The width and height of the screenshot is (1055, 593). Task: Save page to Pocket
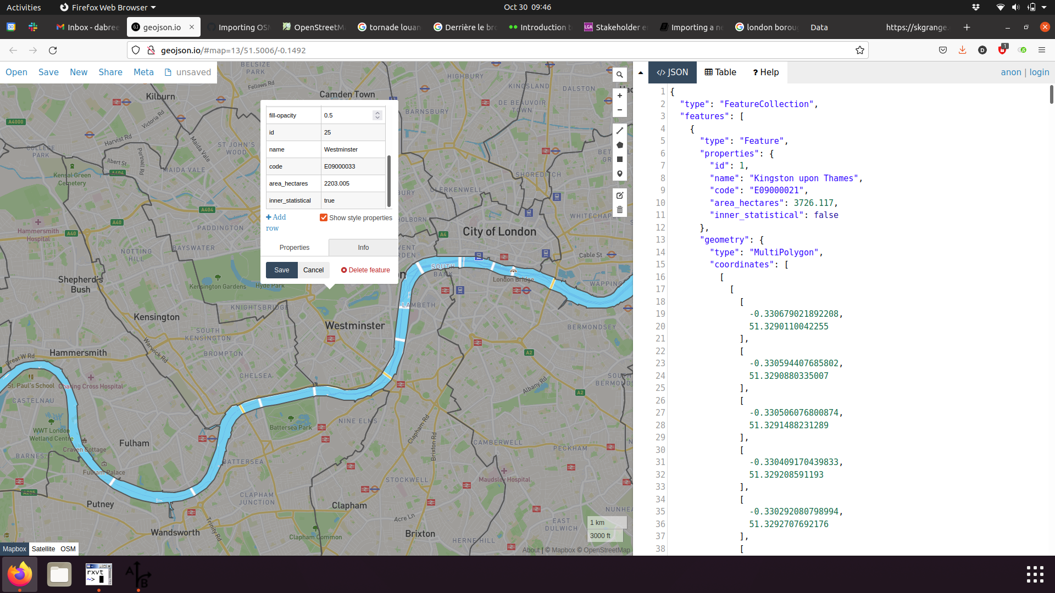coord(943,50)
